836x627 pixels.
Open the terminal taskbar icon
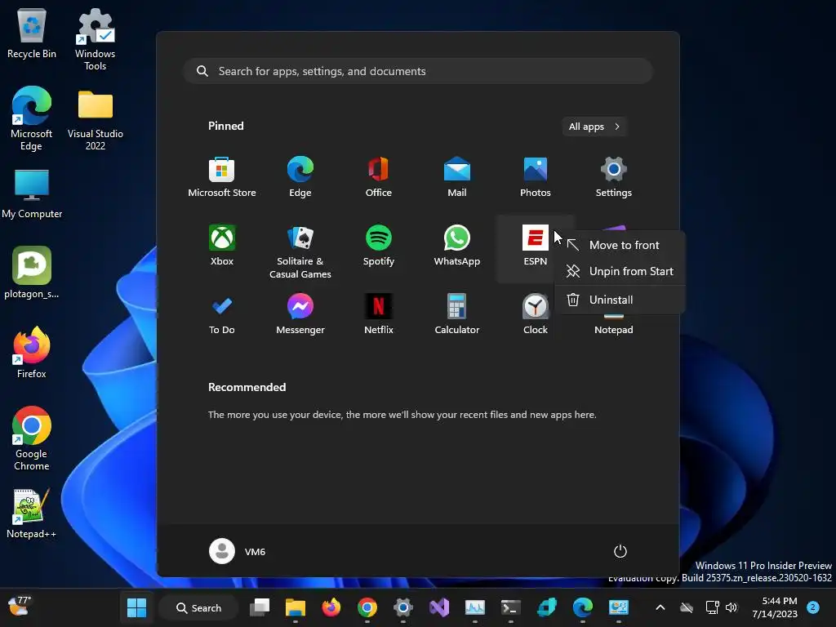pyautogui.click(x=511, y=607)
